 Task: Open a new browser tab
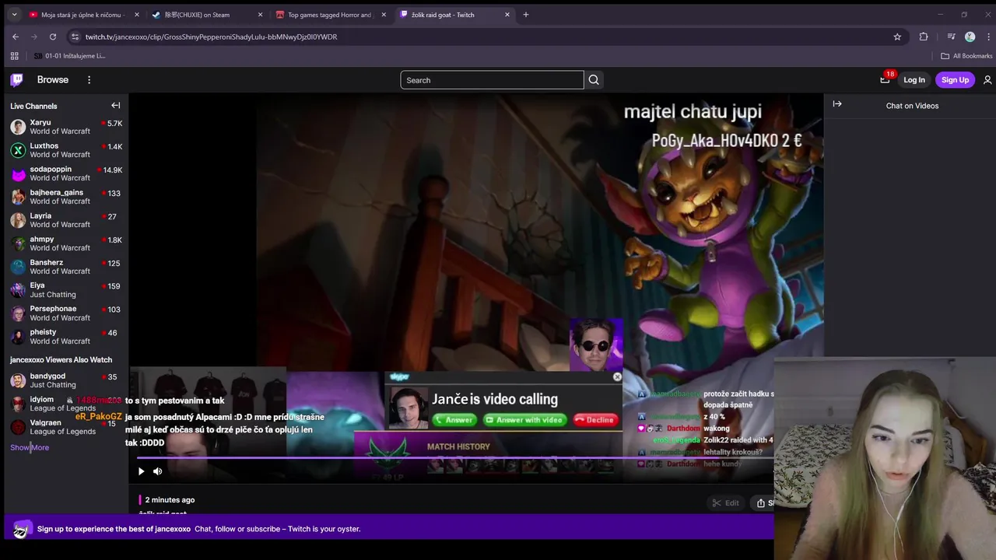pos(526,15)
